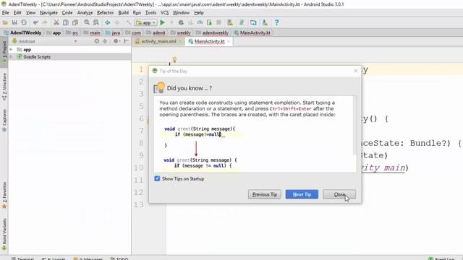The height and width of the screenshot is (260, 463).
Task: Click the Help question mark icon
Action: point(276,22)
